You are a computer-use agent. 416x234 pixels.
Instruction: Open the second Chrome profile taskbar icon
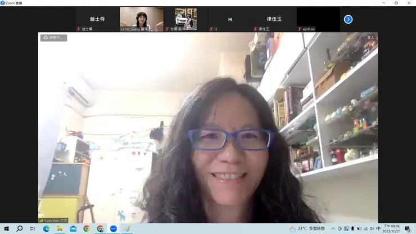100,229
